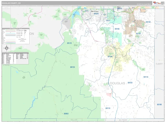
Task: Click the small ZIP label left of 80126
Action: coord(86,11)
